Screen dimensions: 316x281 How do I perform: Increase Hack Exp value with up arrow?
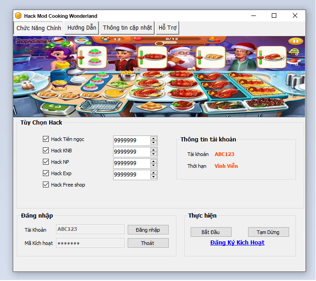pos(154,173)
